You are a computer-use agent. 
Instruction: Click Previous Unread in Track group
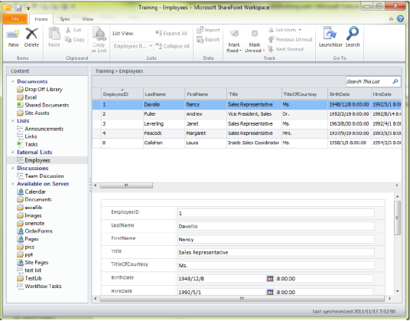tap(290, 40)
